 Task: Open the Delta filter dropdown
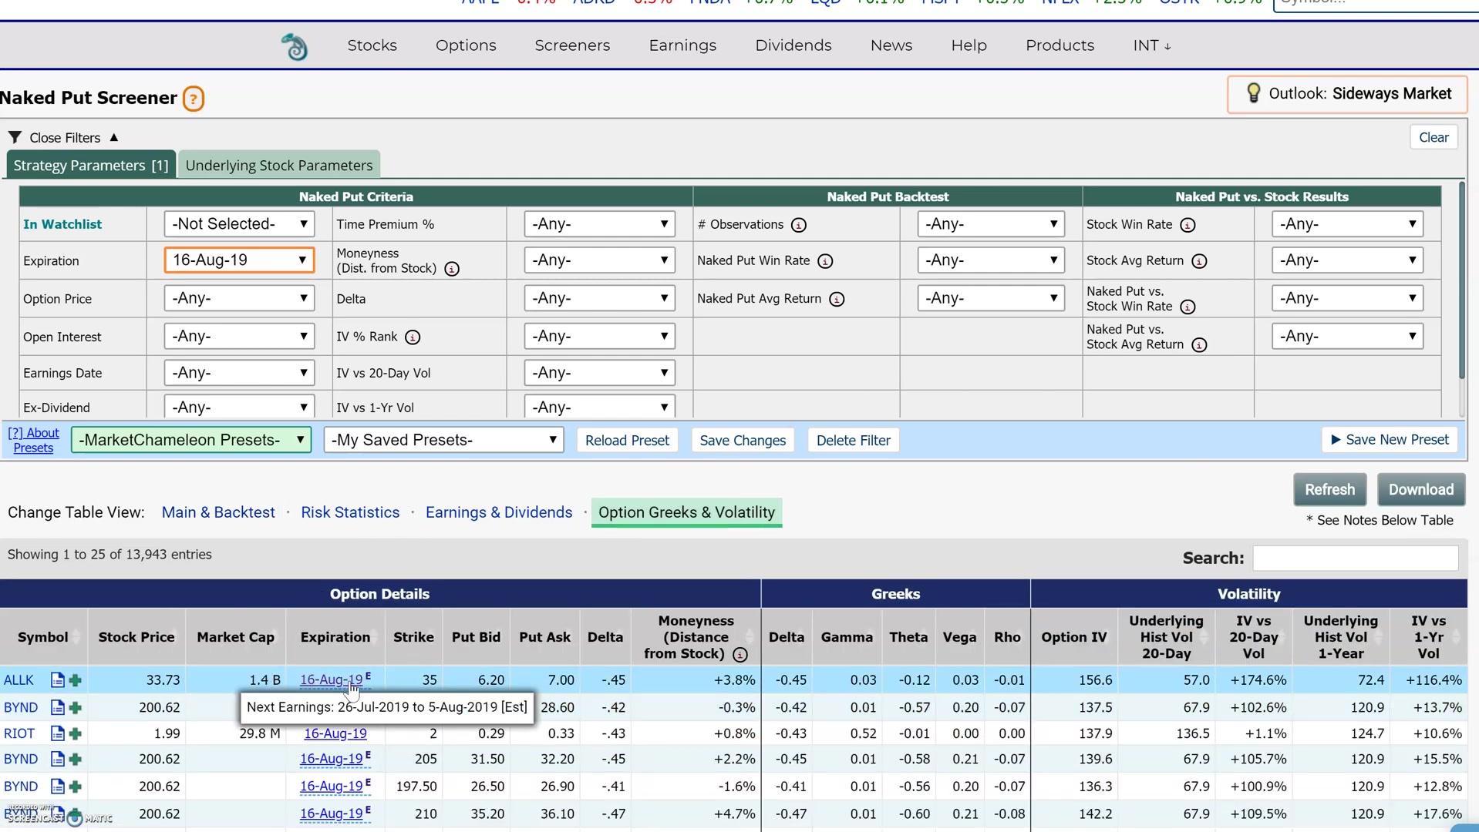coord(599,298)
